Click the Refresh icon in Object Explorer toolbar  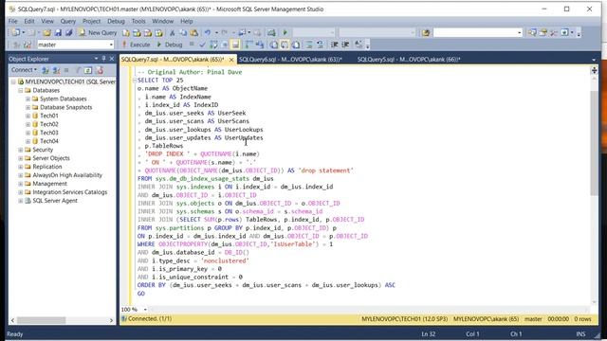point(88,70)
